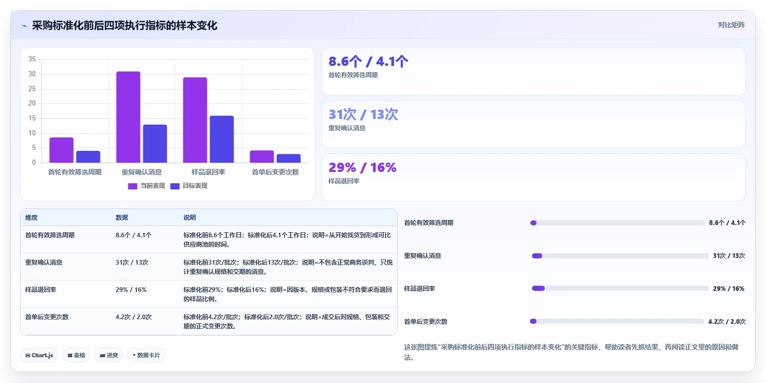Click the summary paragraph starting 这张图提炼
The height and width of the screenshot is (383, 766).
[x=572, y=352]
